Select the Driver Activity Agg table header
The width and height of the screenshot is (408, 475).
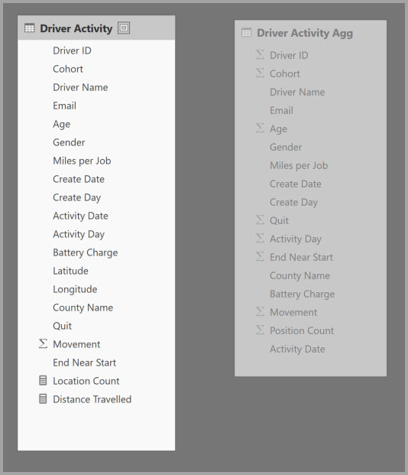coord(310,33)
